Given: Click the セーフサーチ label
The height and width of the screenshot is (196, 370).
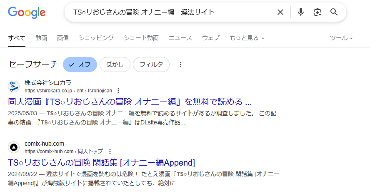Looking at the screenshot, I should (33, 65).
